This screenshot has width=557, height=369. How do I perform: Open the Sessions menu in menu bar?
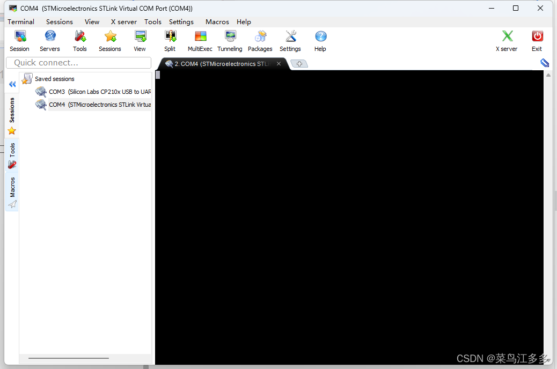coord(60,21)
